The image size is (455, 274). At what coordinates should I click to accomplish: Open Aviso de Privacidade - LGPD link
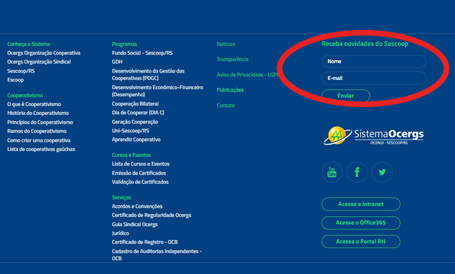(247, 75)
